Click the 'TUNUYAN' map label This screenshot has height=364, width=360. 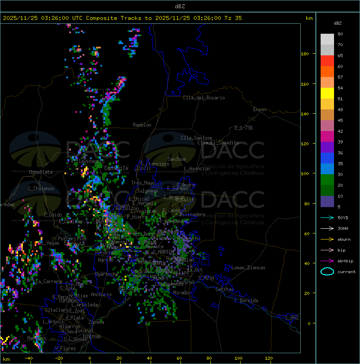click(x=92, y=337)
